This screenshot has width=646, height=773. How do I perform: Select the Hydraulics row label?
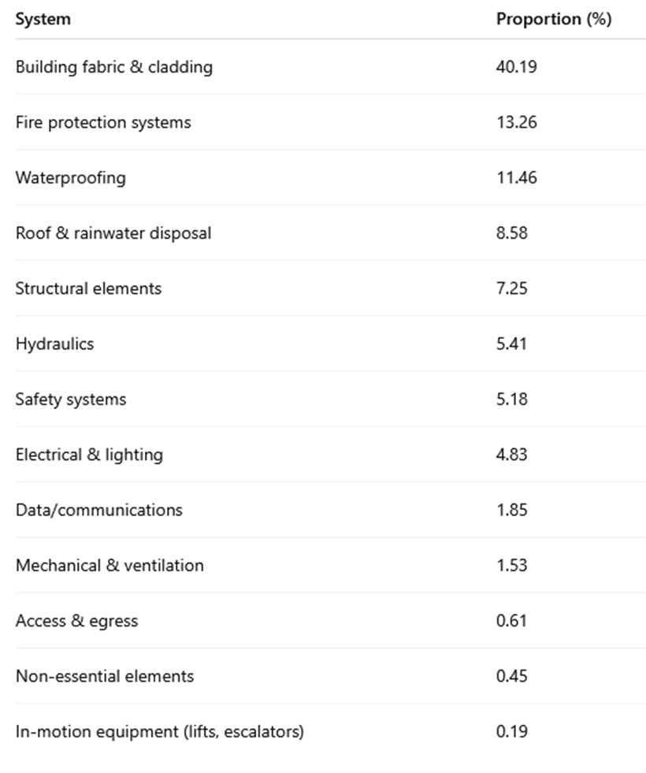(x=54, y=344)
